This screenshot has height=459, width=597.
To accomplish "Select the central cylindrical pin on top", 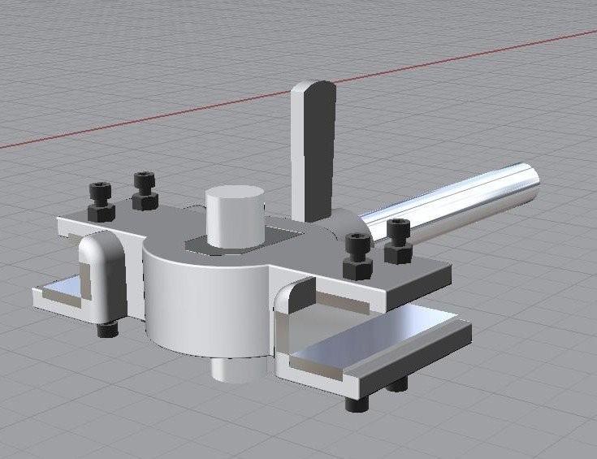I will [235, 216].
